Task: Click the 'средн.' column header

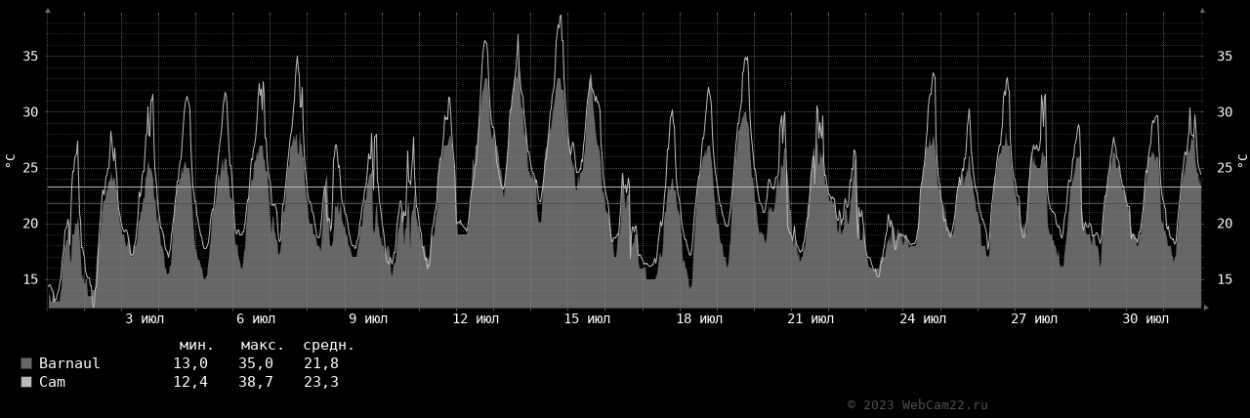Action: (329, 345)
